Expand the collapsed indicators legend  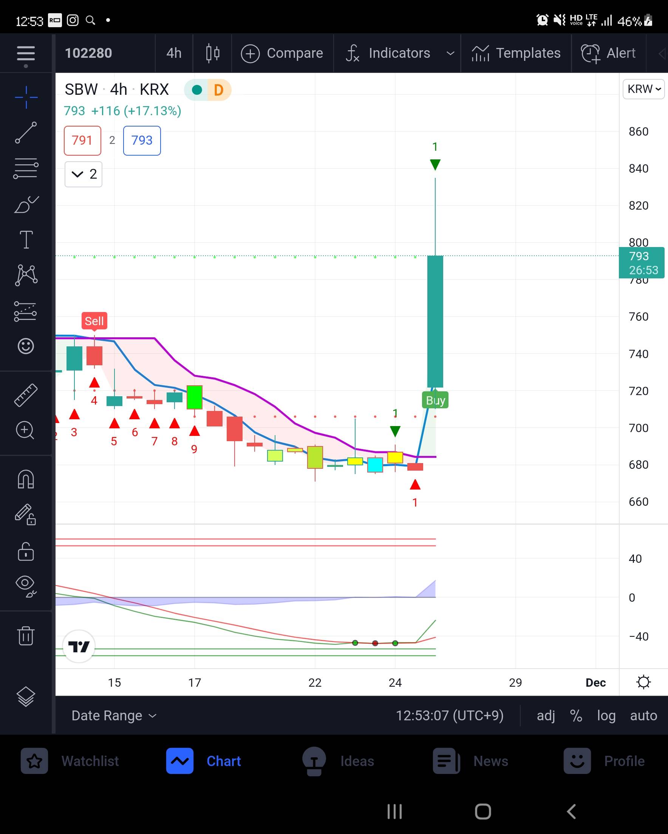(x=83, y=174)
